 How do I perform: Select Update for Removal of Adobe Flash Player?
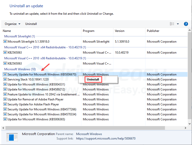pyautogui.click(x=36, y=99)
